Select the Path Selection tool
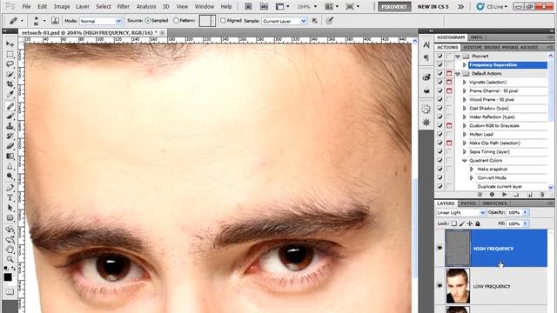 (x=10, y=208)
